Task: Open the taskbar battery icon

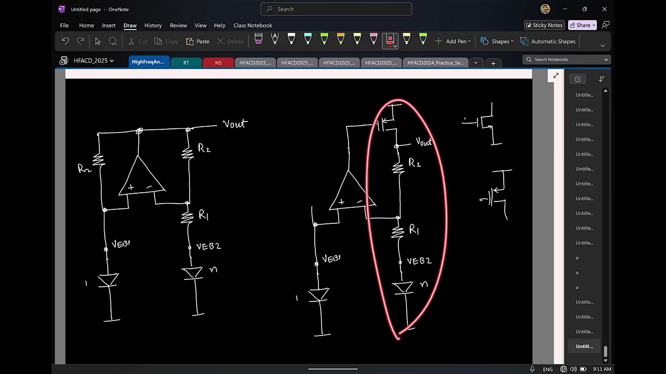Action: click(x=582, y=369)
